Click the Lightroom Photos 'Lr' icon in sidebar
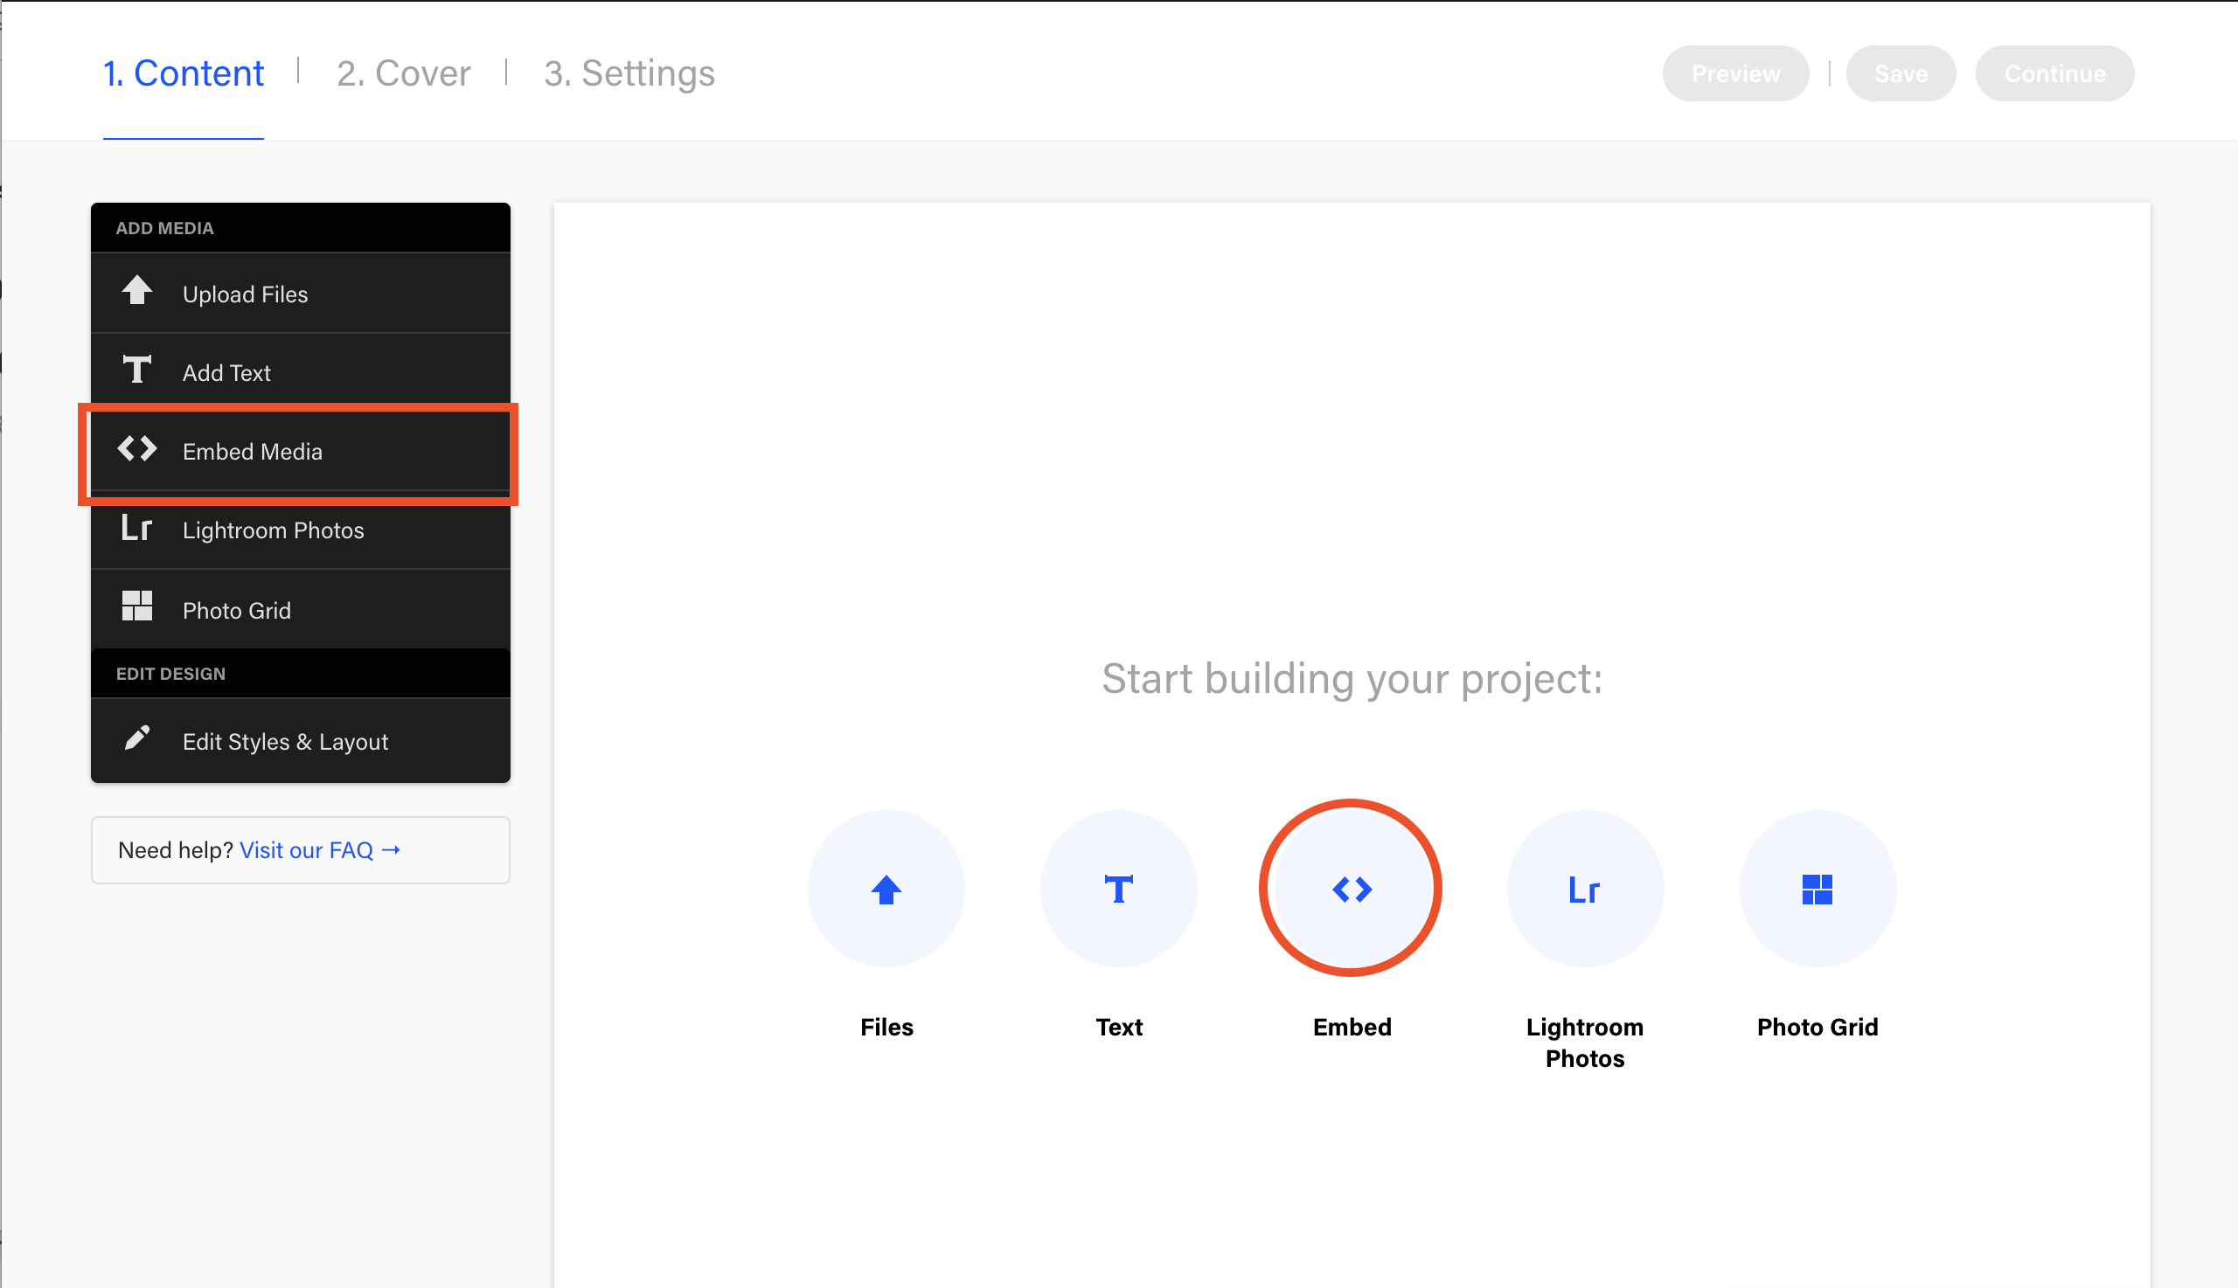Viewport: 2238px width, 1288px height. (138, 529)
